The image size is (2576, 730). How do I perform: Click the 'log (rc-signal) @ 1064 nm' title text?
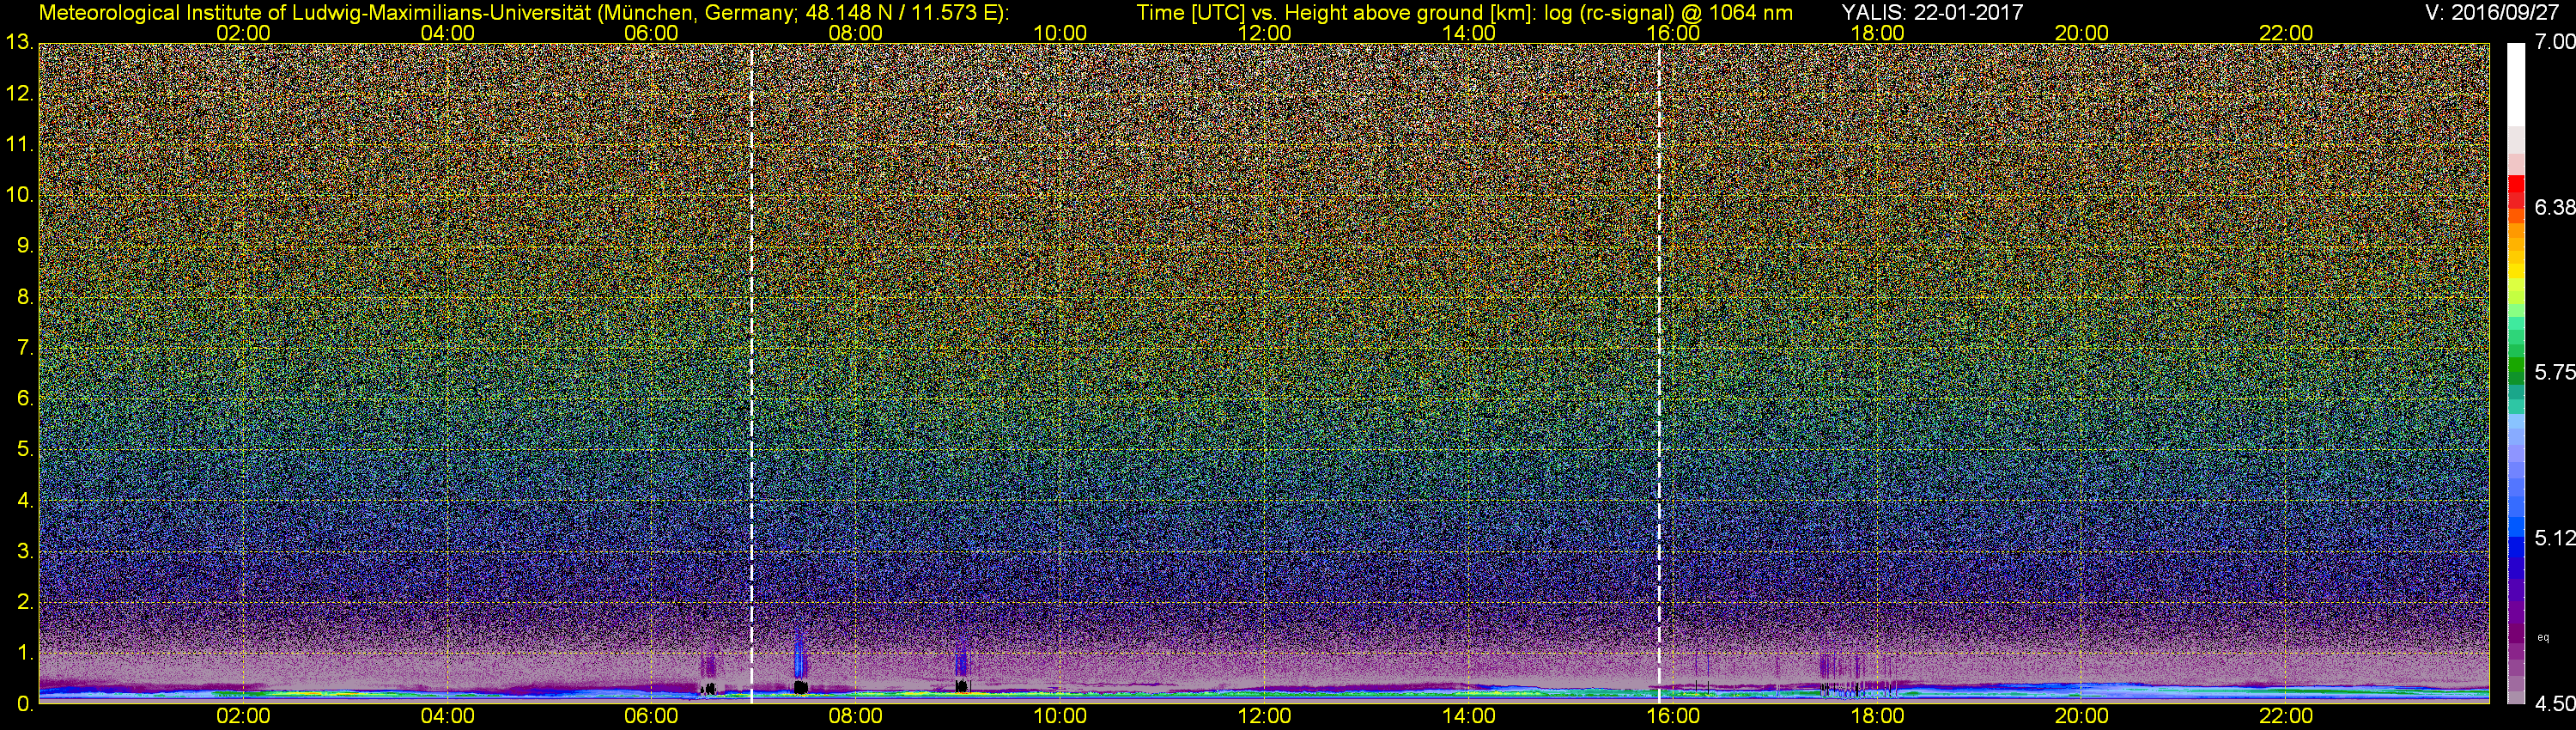pos(1668,13)
